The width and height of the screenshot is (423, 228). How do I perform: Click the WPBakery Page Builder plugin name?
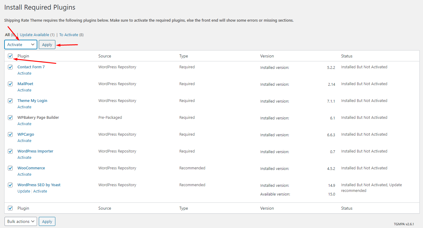coord(38,118)
